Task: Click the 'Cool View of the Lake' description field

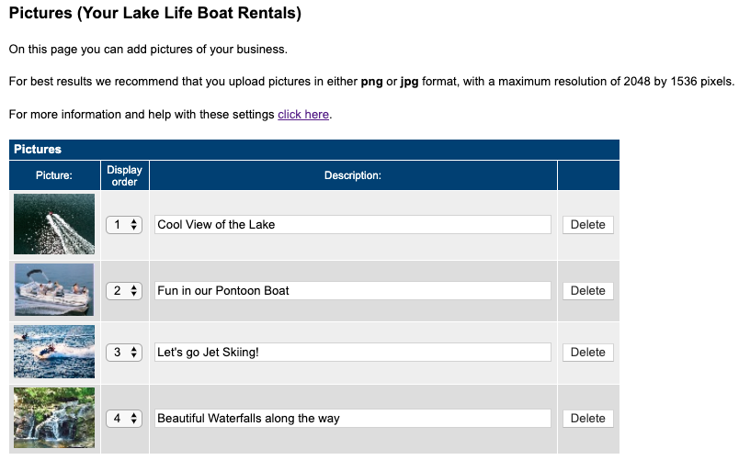Action: 353,224
